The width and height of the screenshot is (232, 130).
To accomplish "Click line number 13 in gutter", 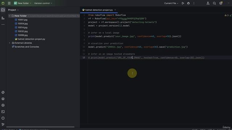I will (84, 57).
